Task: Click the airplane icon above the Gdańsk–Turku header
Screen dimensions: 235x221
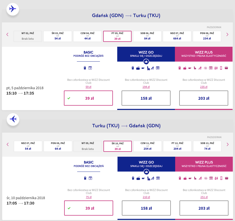Action: (12, 9)
